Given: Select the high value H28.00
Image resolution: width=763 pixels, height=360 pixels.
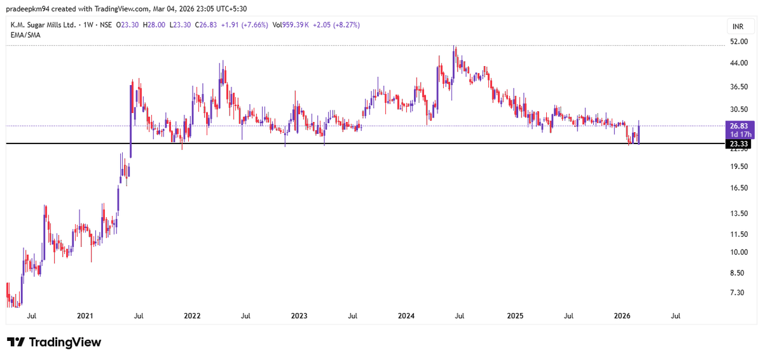Looking at the screenshot, I should coord(154,25).
